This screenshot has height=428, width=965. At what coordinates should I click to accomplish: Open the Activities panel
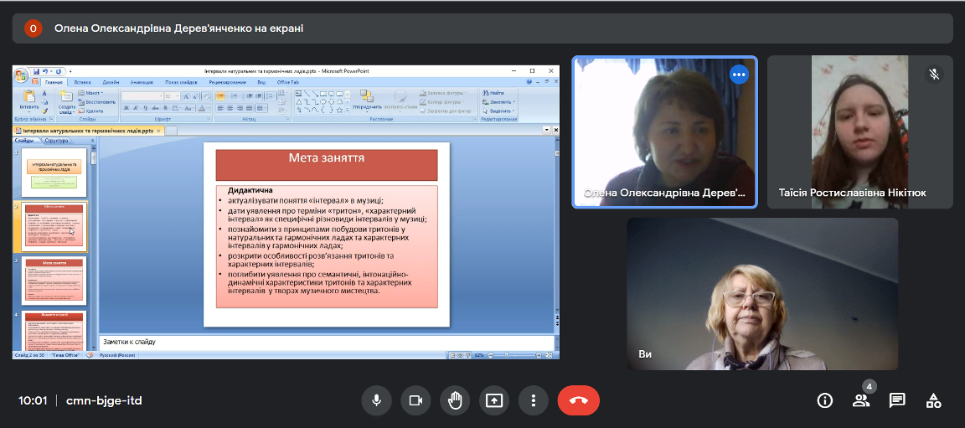point(934,401)
